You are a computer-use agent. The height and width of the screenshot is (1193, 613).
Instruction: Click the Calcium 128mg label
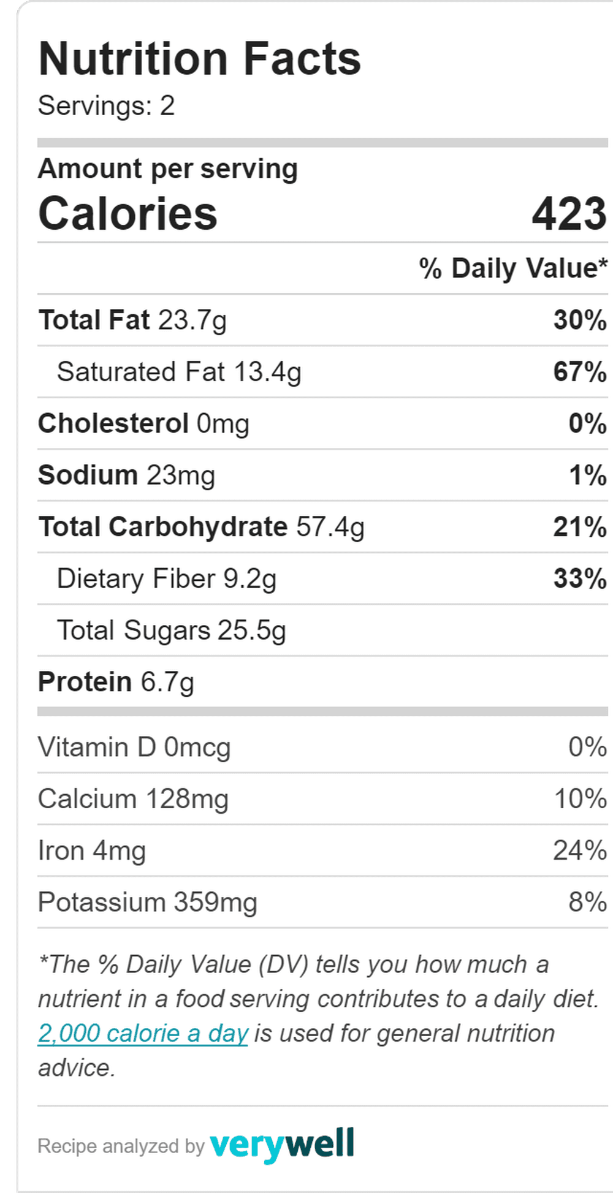pos(134,799)
